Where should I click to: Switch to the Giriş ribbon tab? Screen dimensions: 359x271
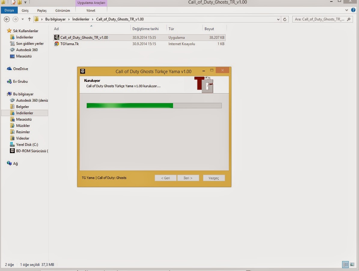25,11
